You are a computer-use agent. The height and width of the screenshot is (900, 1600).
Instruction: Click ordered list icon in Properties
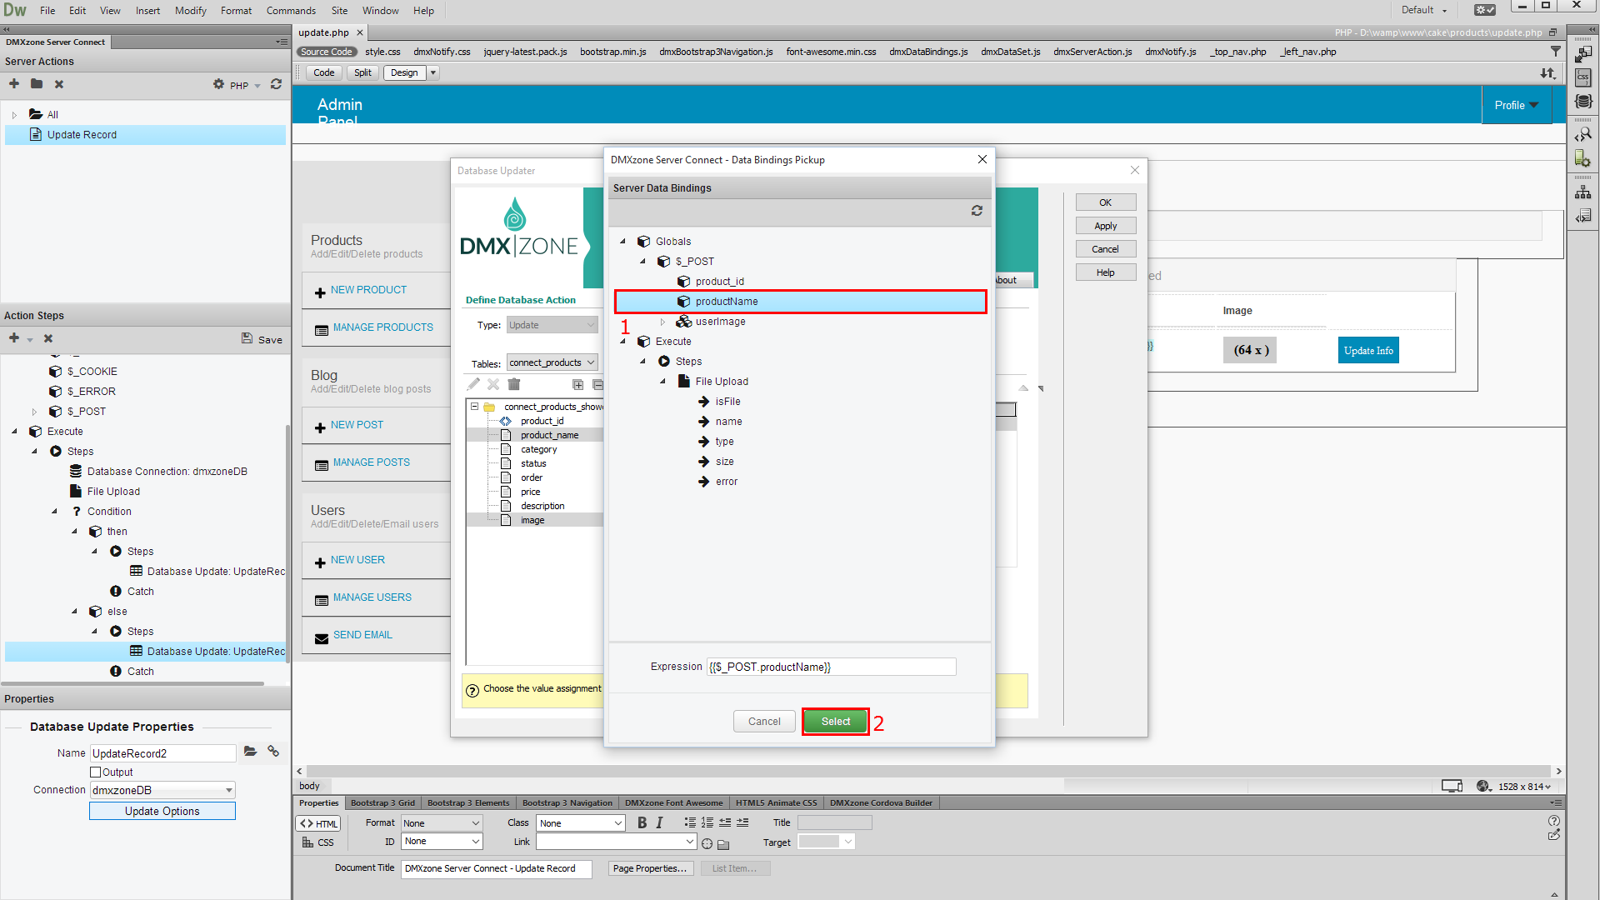coord(707,822)
